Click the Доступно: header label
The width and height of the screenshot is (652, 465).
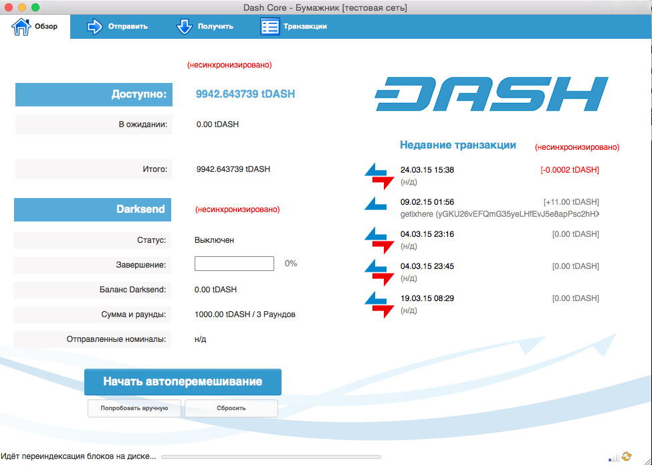(x=94, y=94)
